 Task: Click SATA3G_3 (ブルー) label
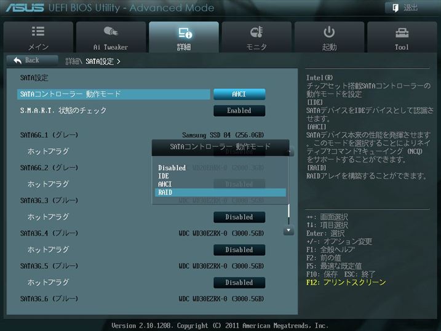coord(49,201)
